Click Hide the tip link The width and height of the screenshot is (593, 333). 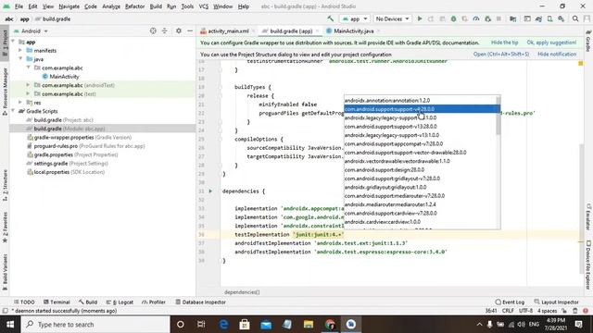pyautogui.click(x=504, y=43)
